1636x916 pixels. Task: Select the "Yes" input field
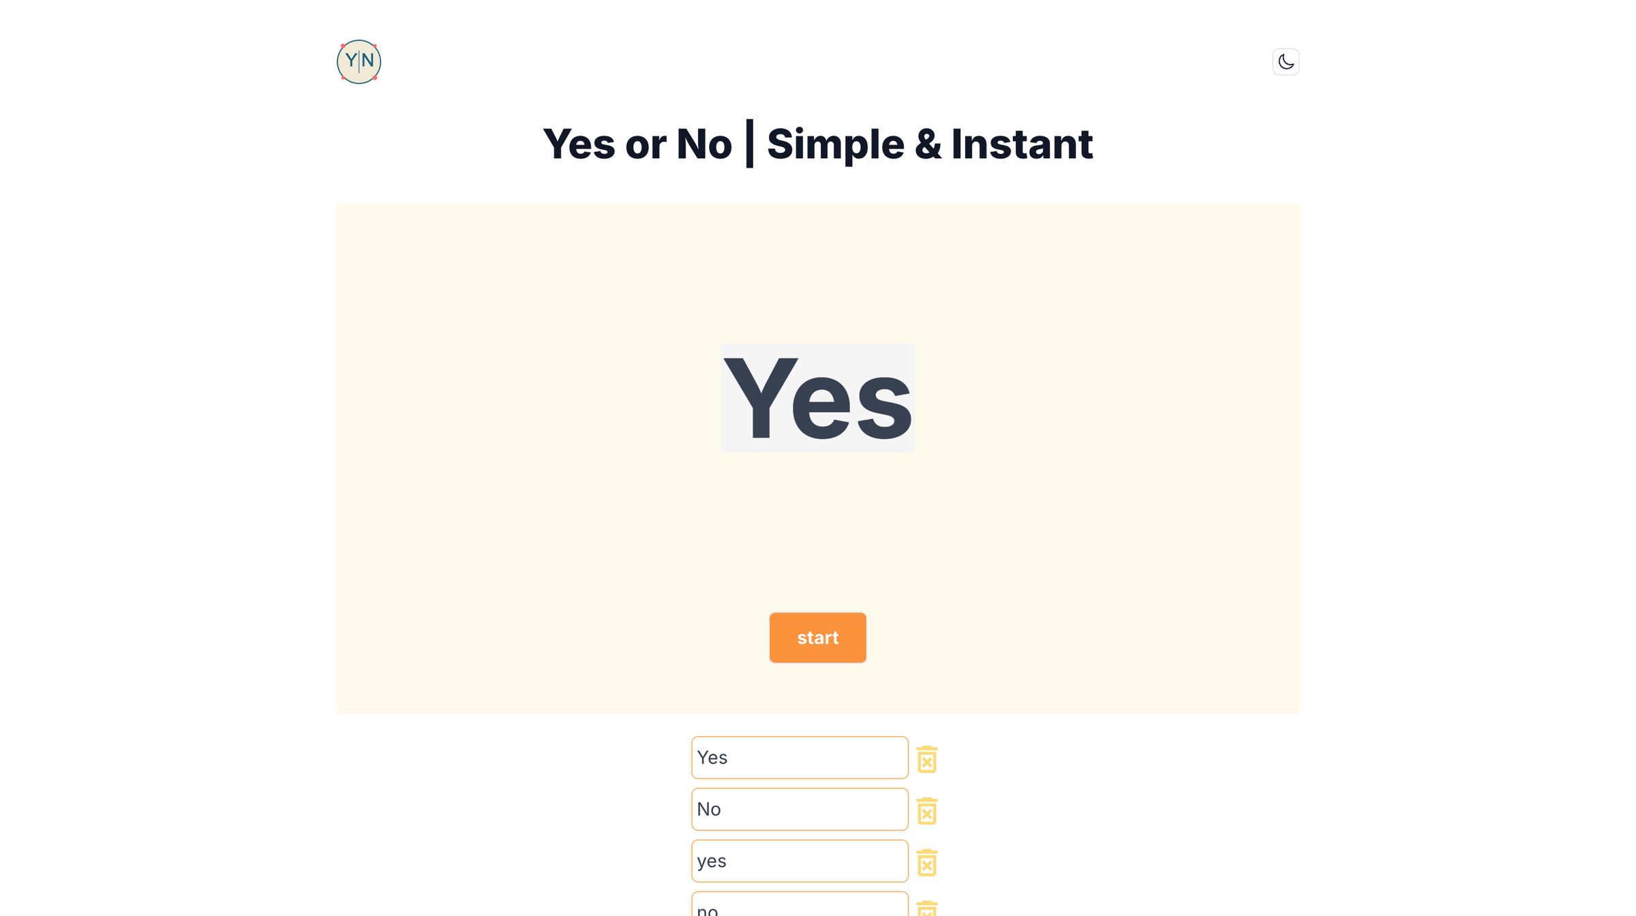pos(799,757)
